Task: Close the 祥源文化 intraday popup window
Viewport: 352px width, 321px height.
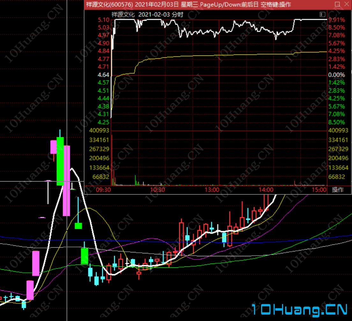Action: [347, 4]
